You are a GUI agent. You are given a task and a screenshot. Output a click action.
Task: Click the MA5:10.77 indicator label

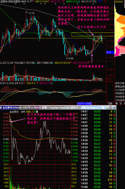click(27, 2)
